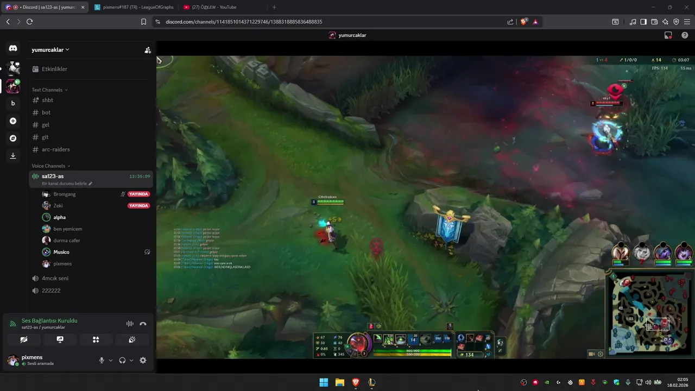This screenshot has height=391, width=695.
Task: Select the sa123-as voice channel
Action: (x=91, y=179)
